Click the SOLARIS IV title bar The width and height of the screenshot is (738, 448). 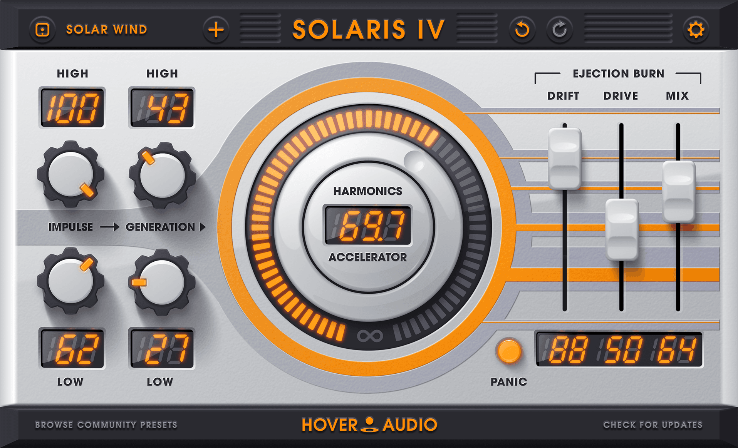pyautogui.click(x=369, y=29)
